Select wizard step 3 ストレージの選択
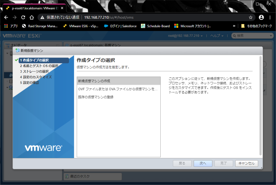Image resolution: width=276 pixels, height=185 pixels. click(x=34, y=71)
